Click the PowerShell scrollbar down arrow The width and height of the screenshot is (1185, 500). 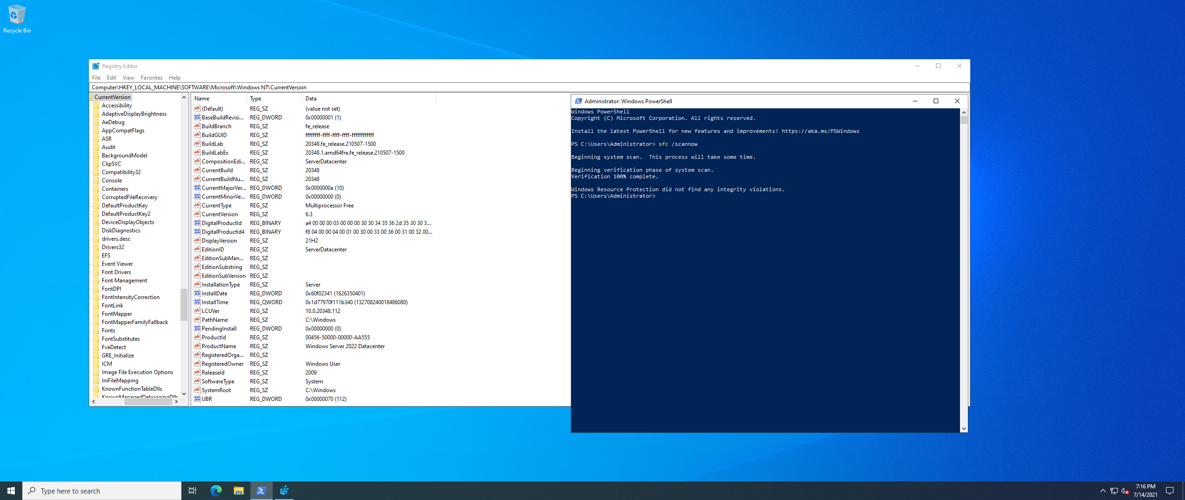(x=964, y=429)
